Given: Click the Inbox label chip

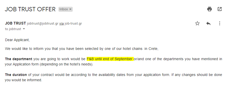Looking at the screenshot, I should [x=64, y=9].
